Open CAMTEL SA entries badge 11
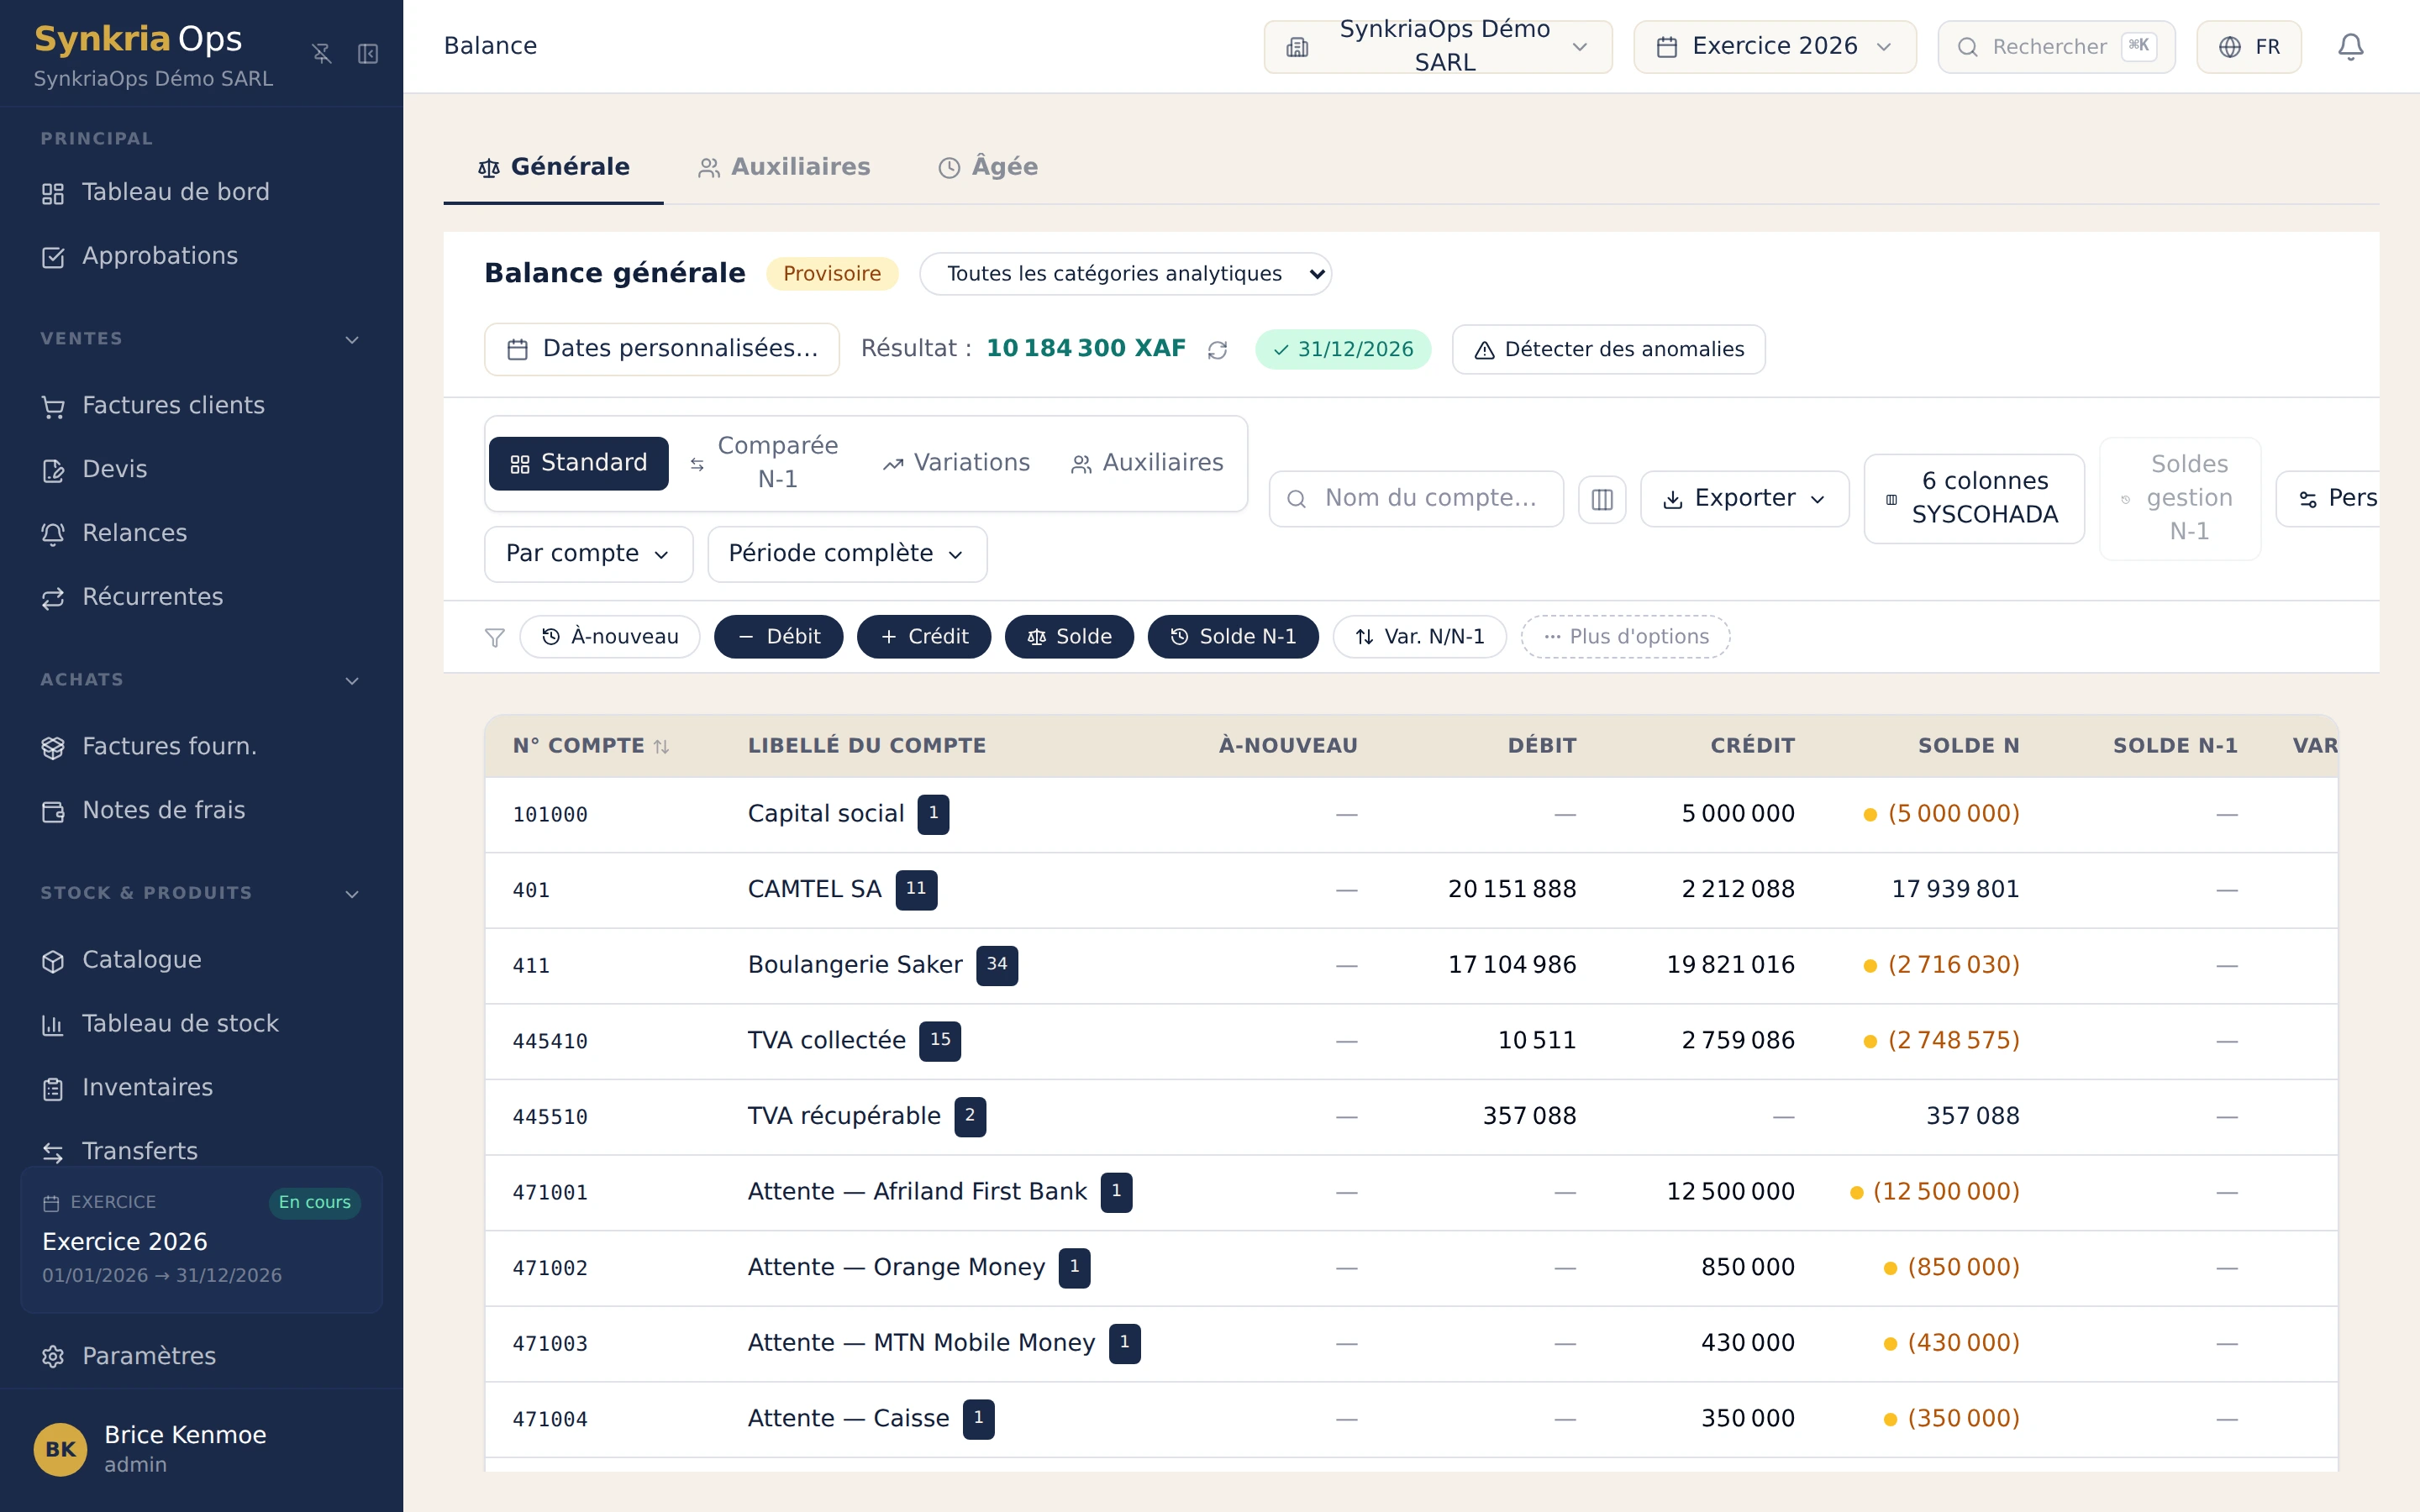2420x1512 pixels. (916, 889)
